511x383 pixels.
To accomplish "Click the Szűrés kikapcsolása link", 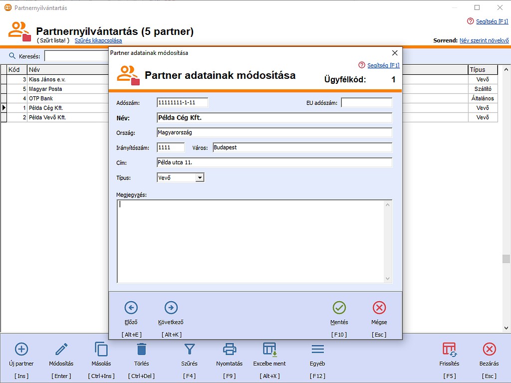I will [x=98, y=40].
